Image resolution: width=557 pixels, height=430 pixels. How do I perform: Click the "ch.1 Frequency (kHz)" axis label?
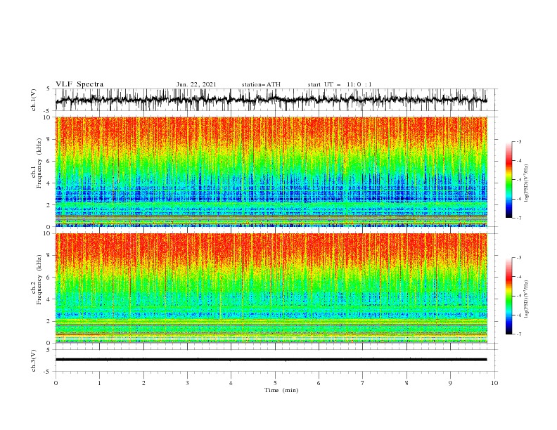(37, 162)
